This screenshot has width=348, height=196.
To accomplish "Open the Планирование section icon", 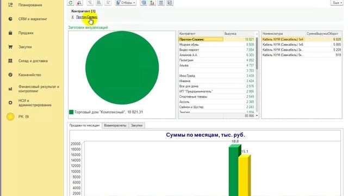I will coord(10,5).
